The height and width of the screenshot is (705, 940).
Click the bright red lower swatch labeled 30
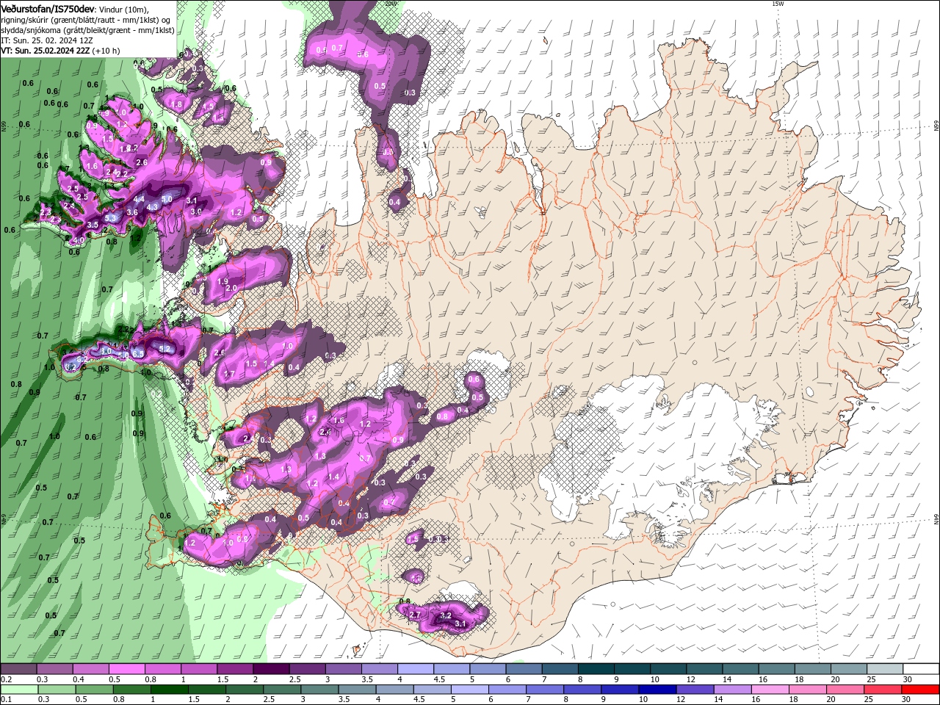click(x=920, y=690)
